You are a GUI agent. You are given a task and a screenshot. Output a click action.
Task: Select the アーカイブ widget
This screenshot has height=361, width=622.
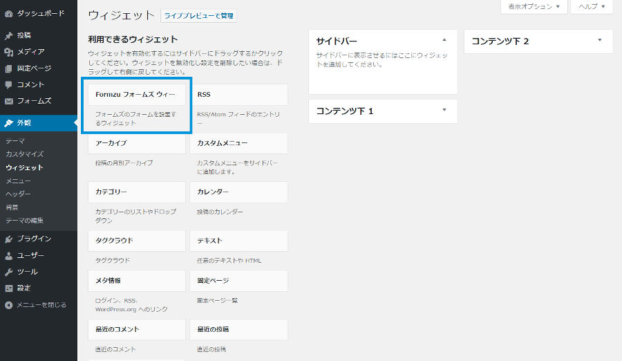[137, 143]
